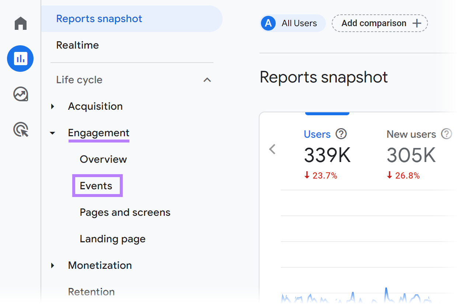Click the All Users chip

[x=292, y=23]
